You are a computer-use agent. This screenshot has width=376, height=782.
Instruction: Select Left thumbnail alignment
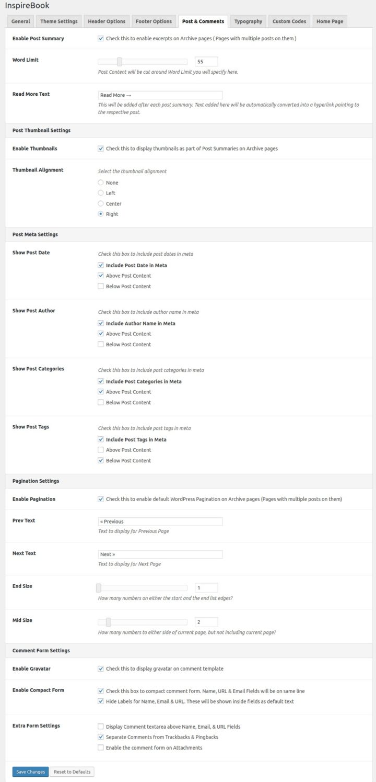[101, 193]
